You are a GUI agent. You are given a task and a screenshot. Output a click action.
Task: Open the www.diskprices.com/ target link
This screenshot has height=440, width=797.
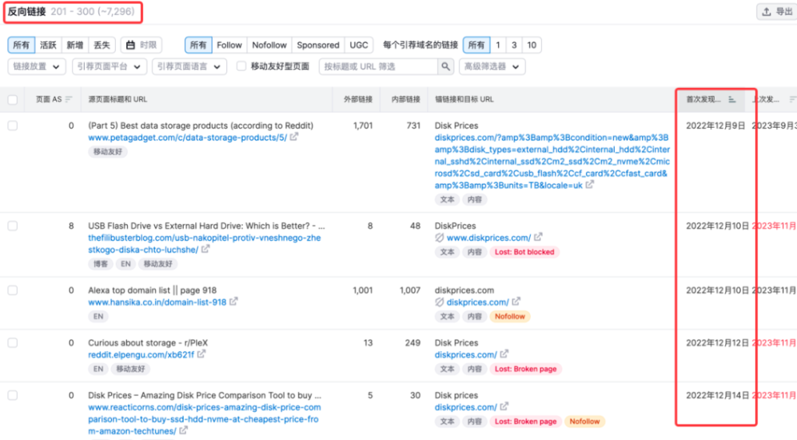tap(489, 238)
